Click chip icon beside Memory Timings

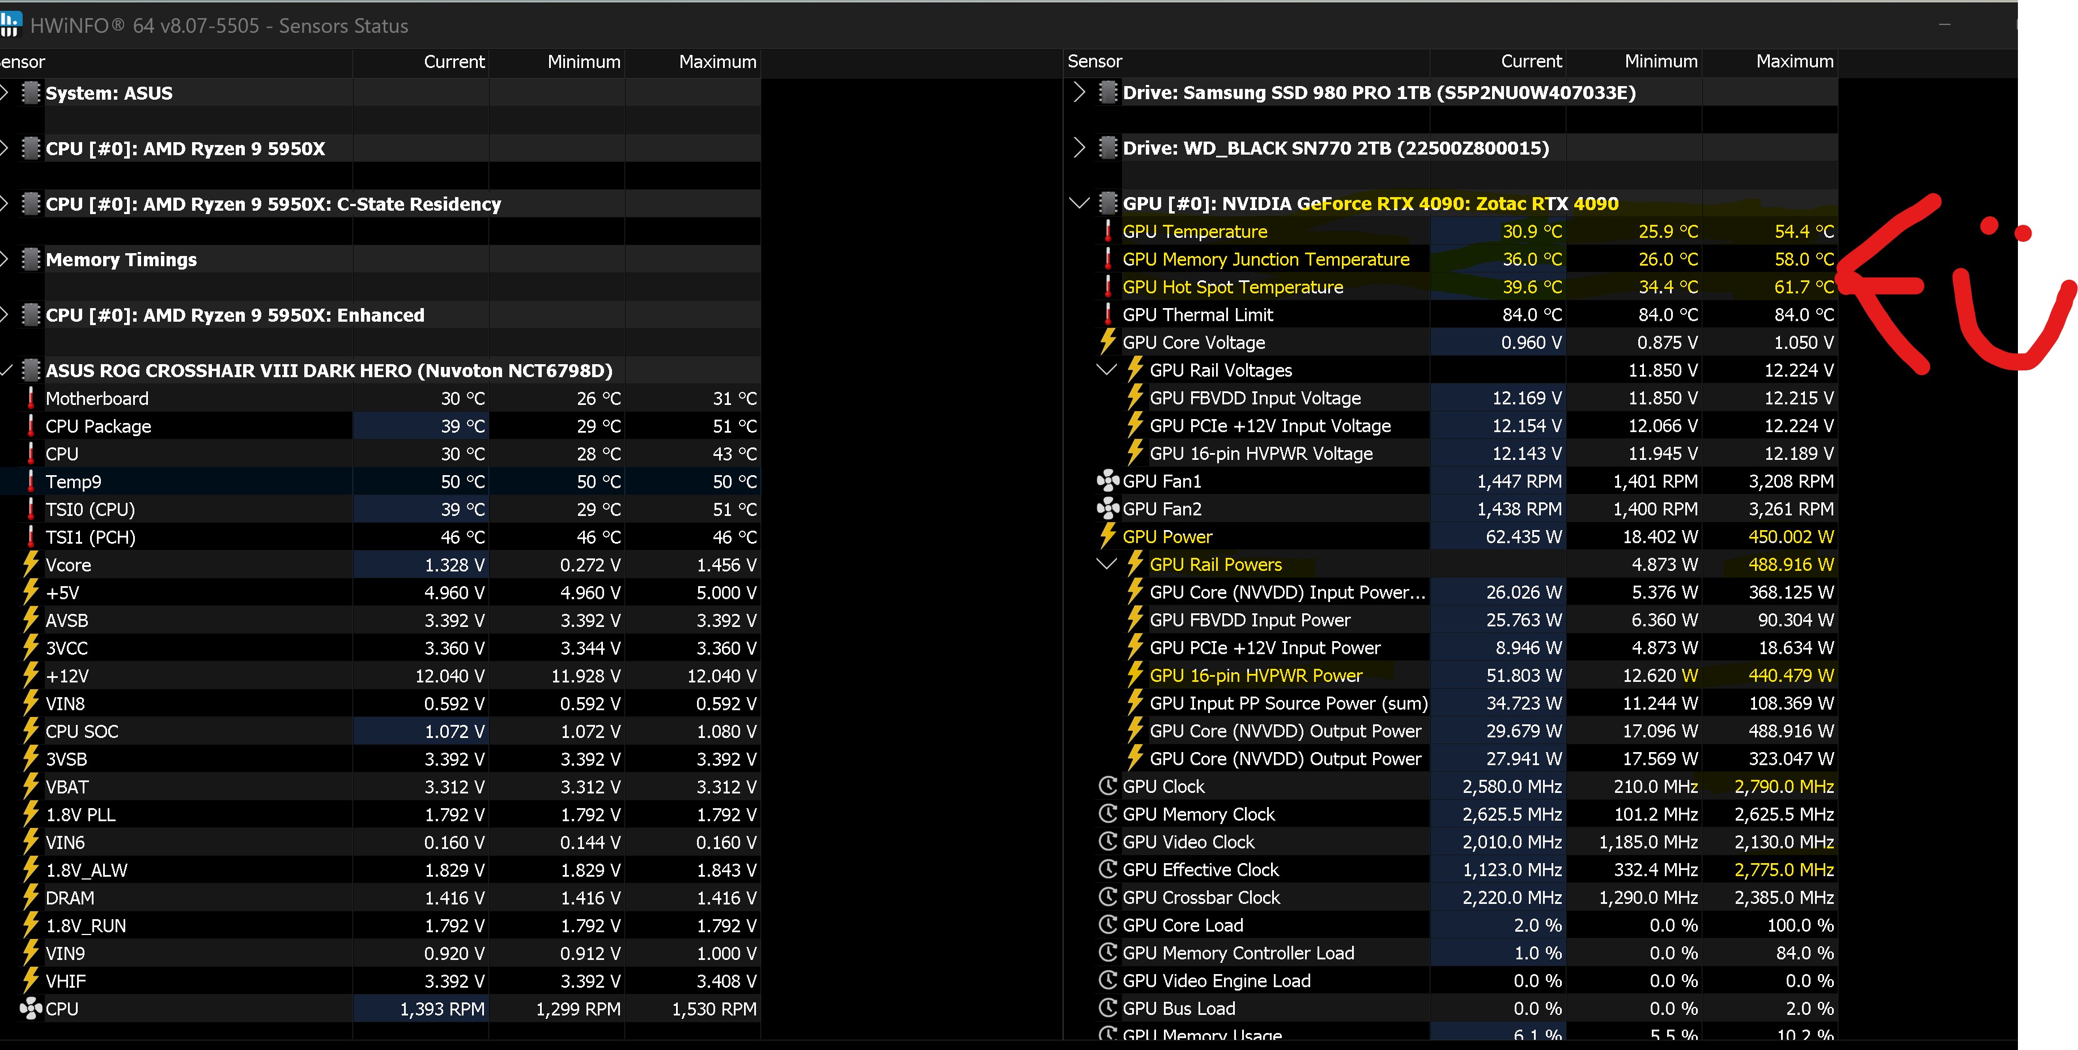coord(31,260)
